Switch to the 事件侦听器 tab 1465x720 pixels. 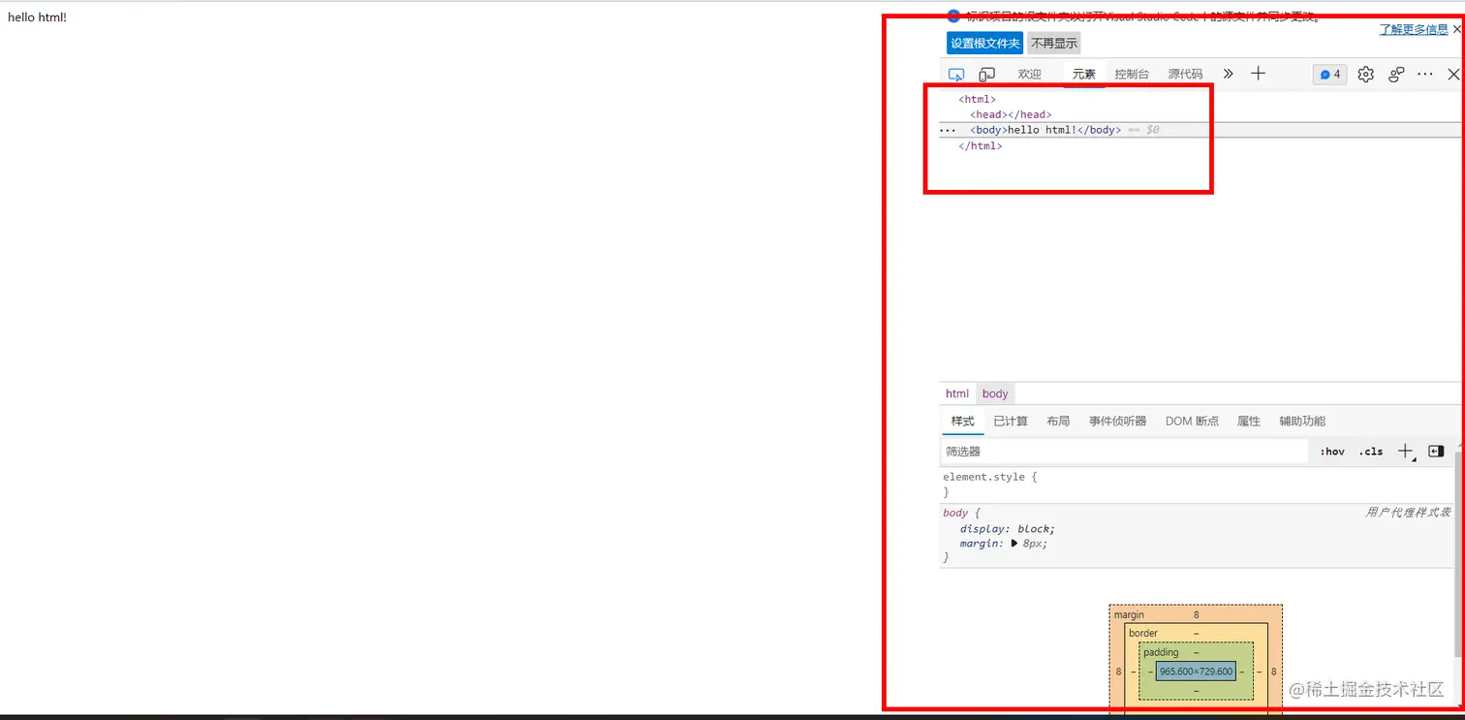1117,422
